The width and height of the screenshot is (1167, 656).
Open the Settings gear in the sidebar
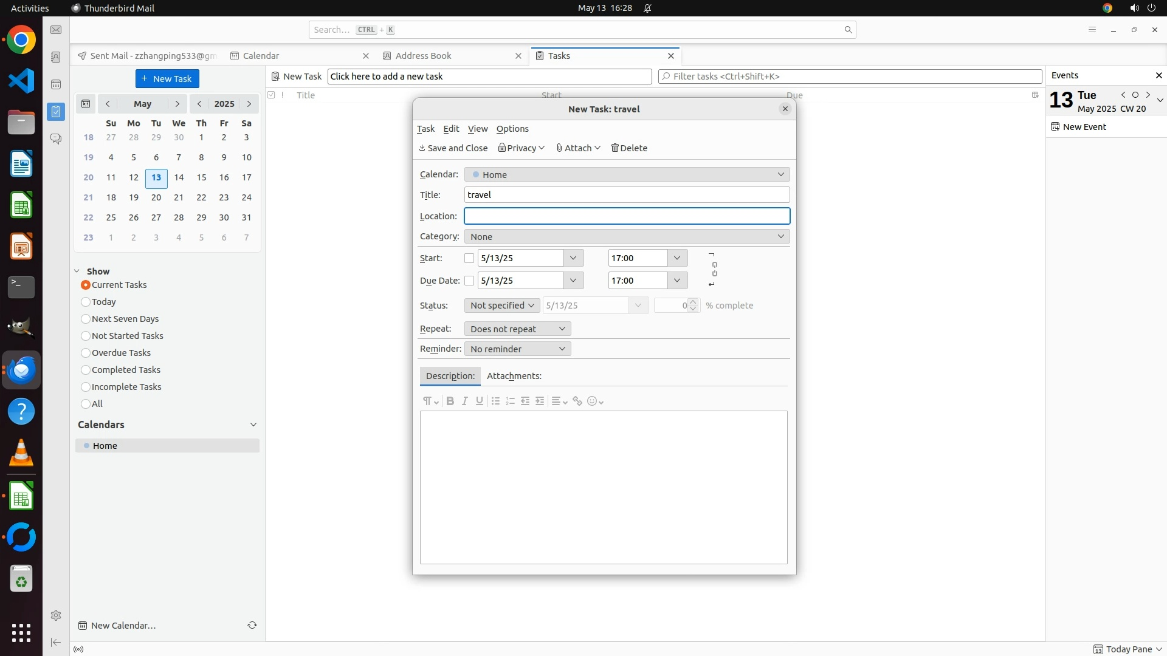56,615
